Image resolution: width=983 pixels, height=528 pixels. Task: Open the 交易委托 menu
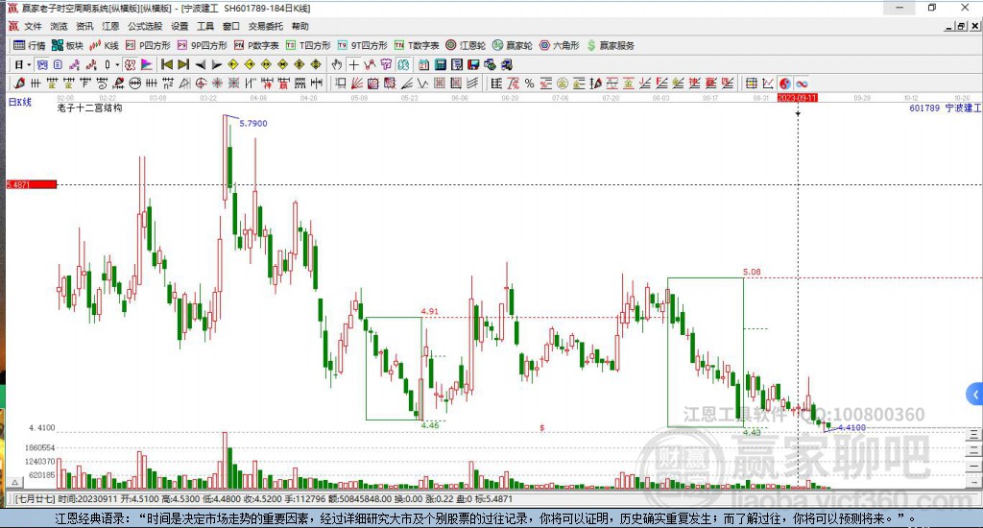(x=266, y=26)
